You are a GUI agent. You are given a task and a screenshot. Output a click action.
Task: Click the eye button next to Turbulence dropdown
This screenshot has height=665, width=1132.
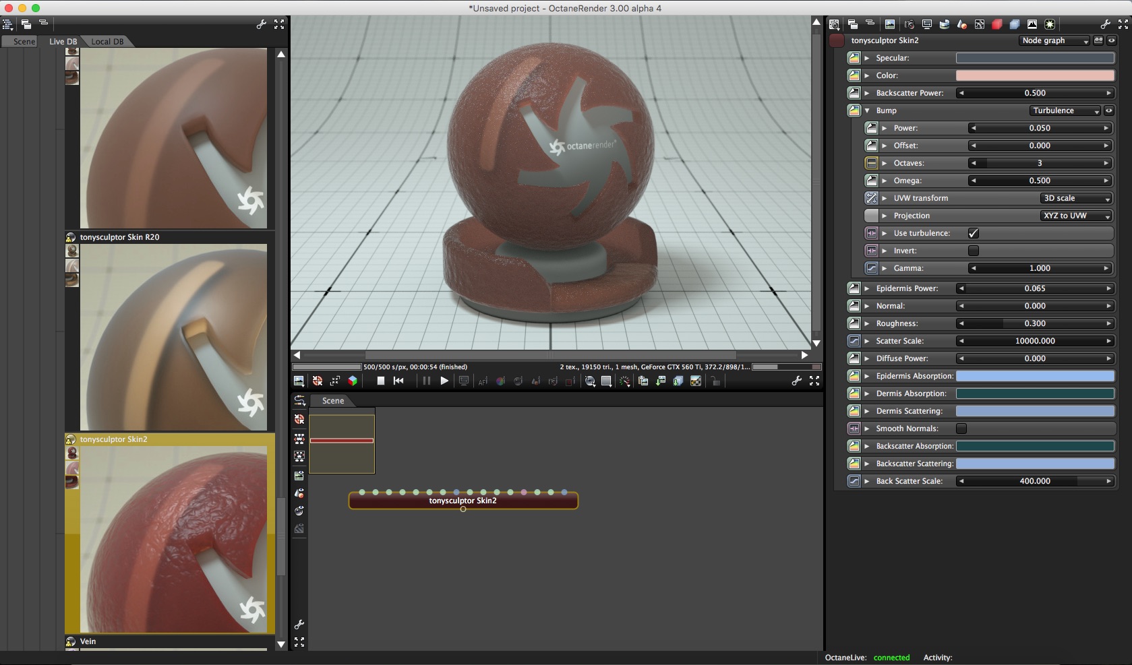[x=1108, y=110]
